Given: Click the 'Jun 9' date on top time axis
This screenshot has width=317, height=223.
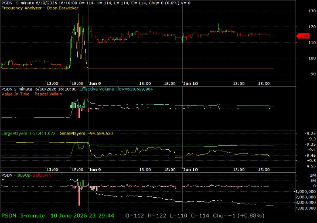Looking at the screenshot, I should click(x=95, y=84).
